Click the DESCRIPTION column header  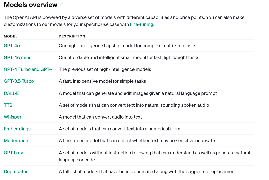(72, 36)
